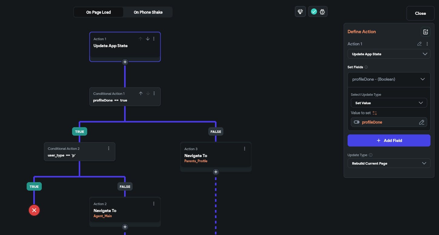Screen dimensions: 439x235
Task: Move Action 1 down with arrow icon
Action: coord(148,39)
